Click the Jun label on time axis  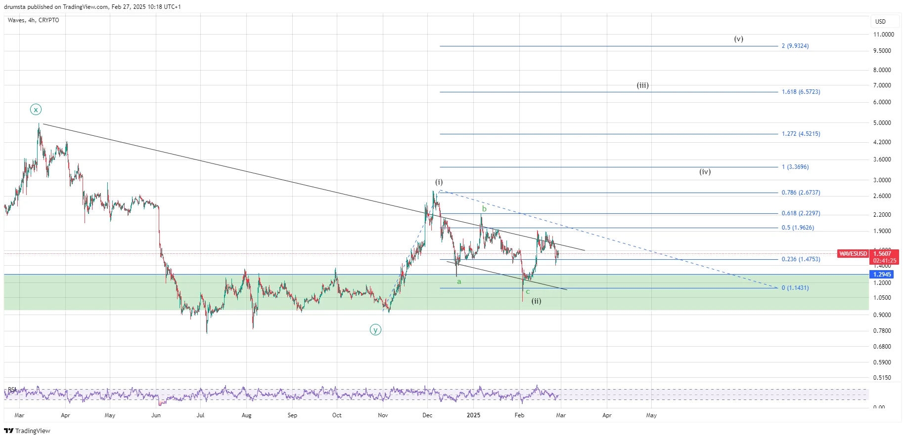tap(156, 415)
